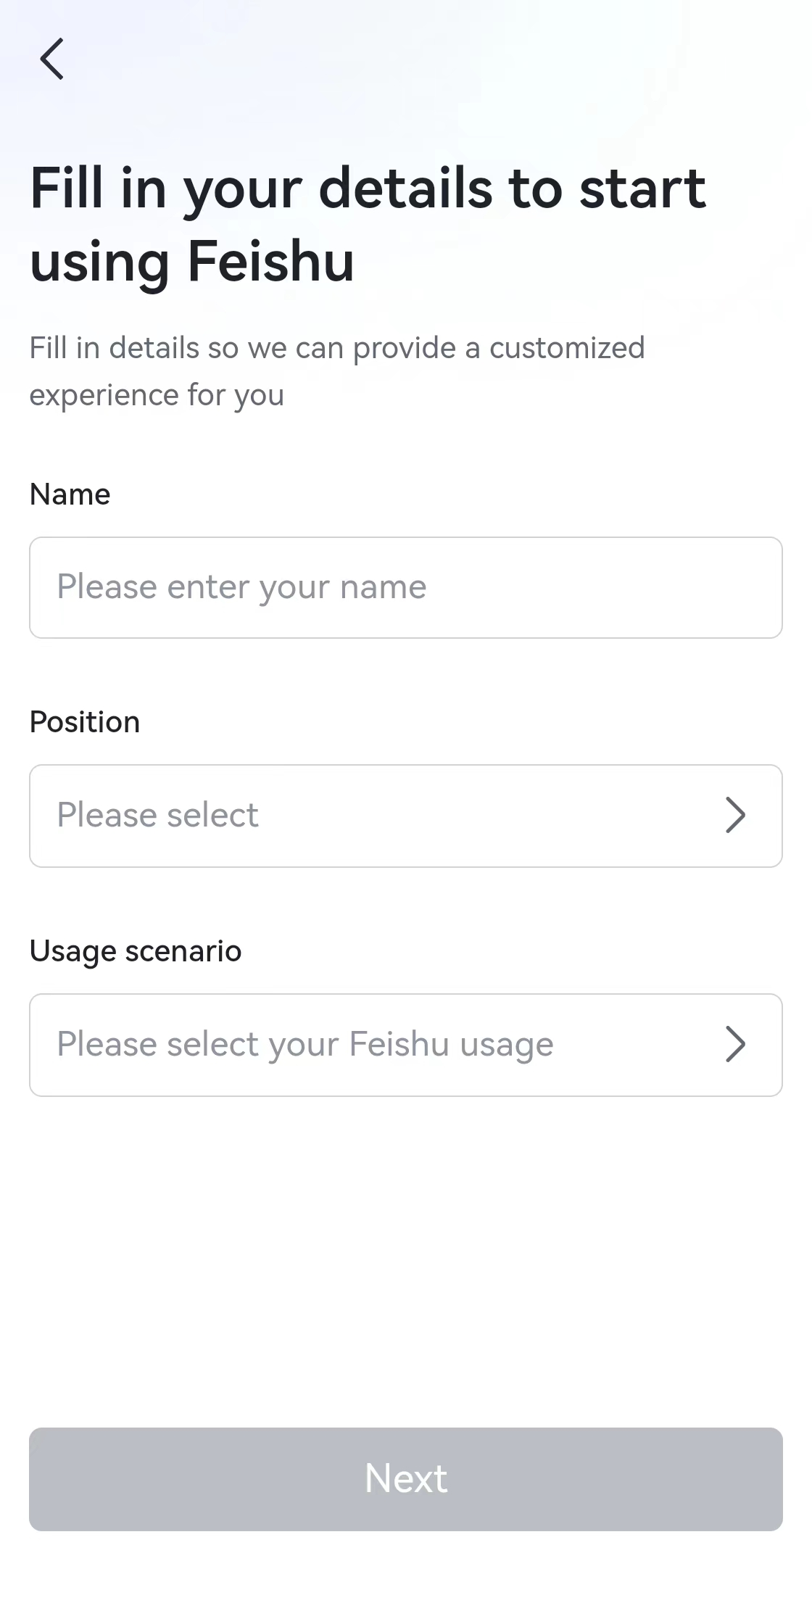Expand the Please select field under Position
The height and width of the screenshot is (1603, 812).
[406, 815]
